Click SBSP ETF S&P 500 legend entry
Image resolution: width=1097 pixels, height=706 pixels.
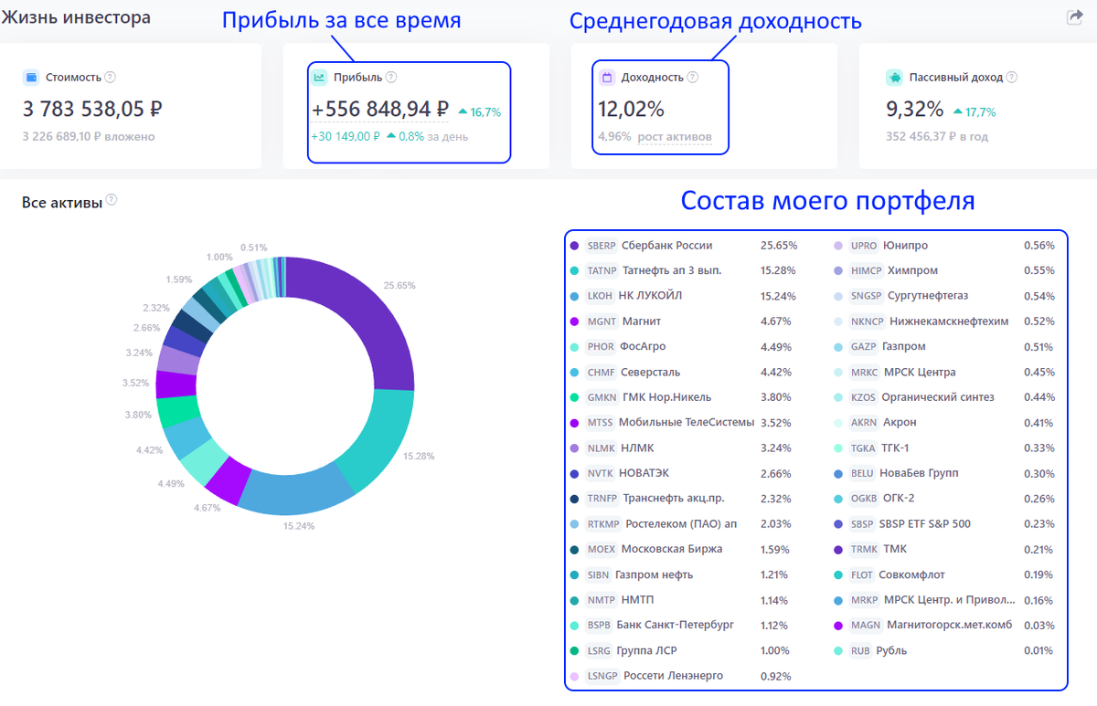[925, 524]
